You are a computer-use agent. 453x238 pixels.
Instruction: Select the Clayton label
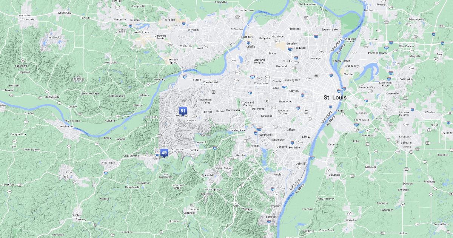coord(294,91)
